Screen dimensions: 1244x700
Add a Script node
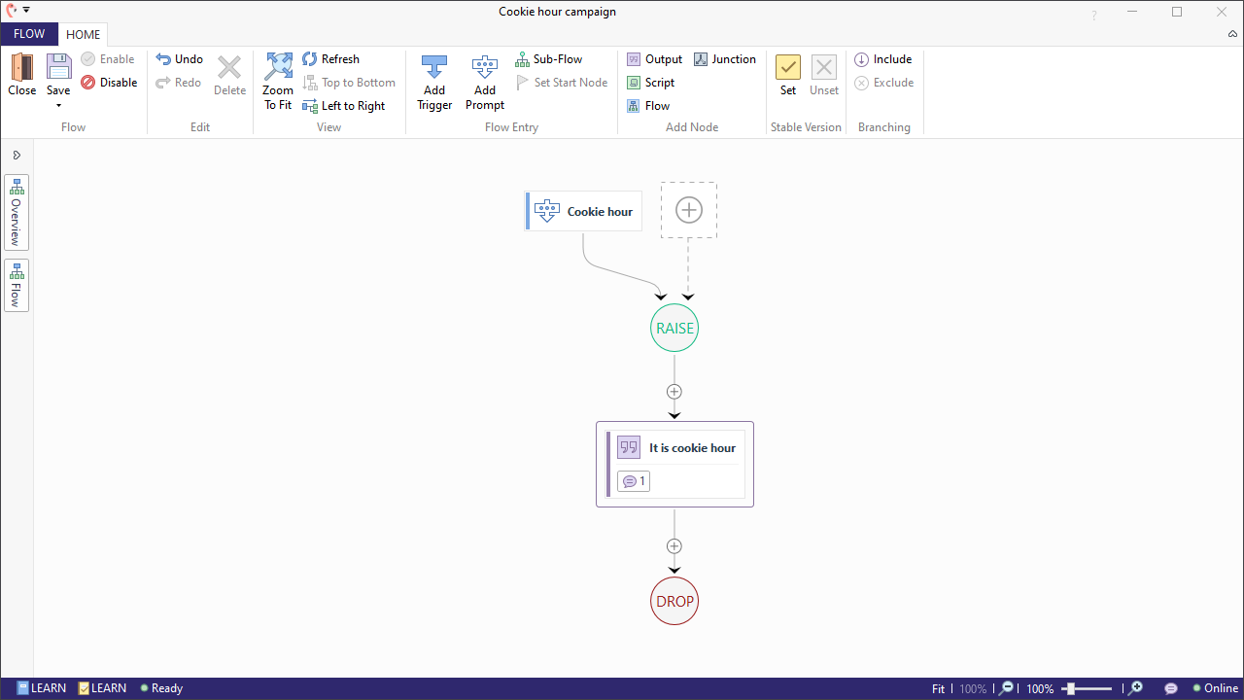point(651,82)
